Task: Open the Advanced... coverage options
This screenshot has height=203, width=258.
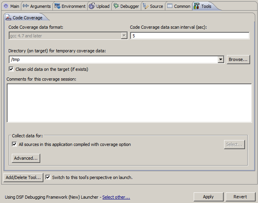Action: (26, 158)
